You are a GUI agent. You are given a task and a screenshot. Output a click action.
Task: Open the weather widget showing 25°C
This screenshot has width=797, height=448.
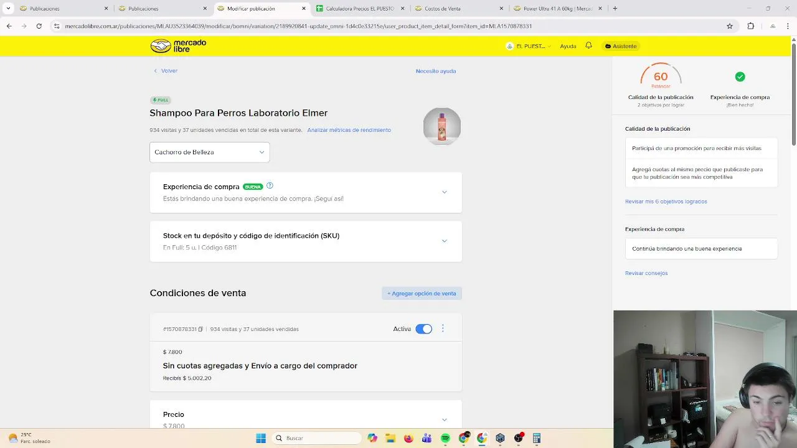[x=29, y=438]
